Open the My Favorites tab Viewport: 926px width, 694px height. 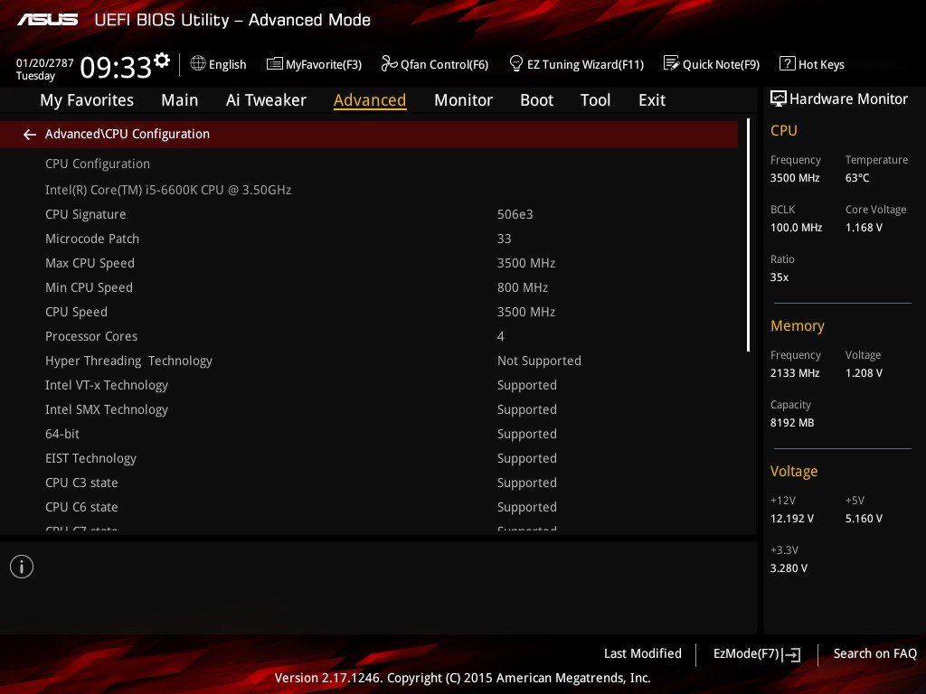click(x=87, y=100)
